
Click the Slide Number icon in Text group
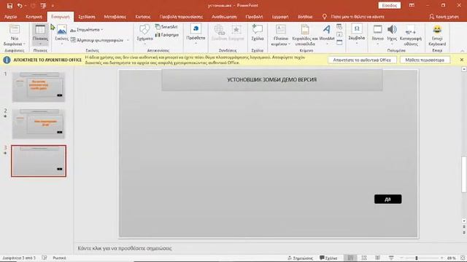339,35
